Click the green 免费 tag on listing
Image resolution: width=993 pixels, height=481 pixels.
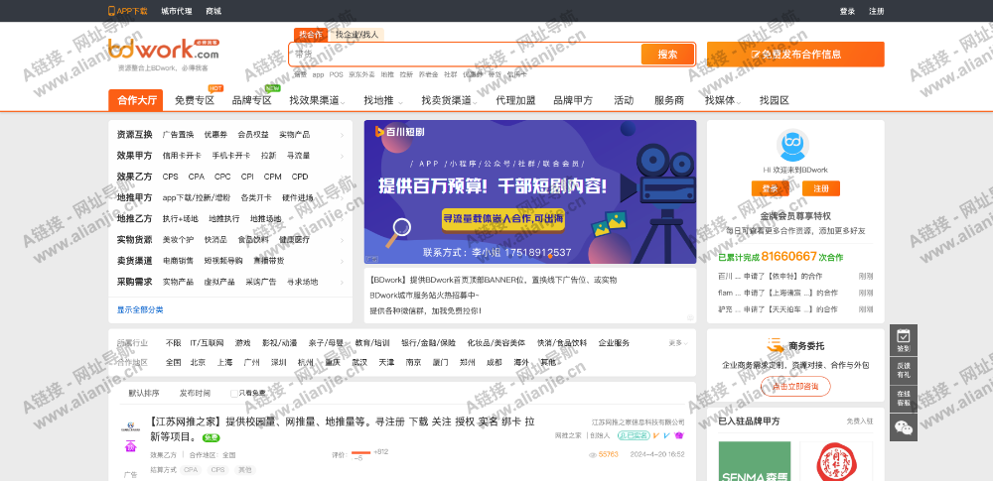[211, 438]
